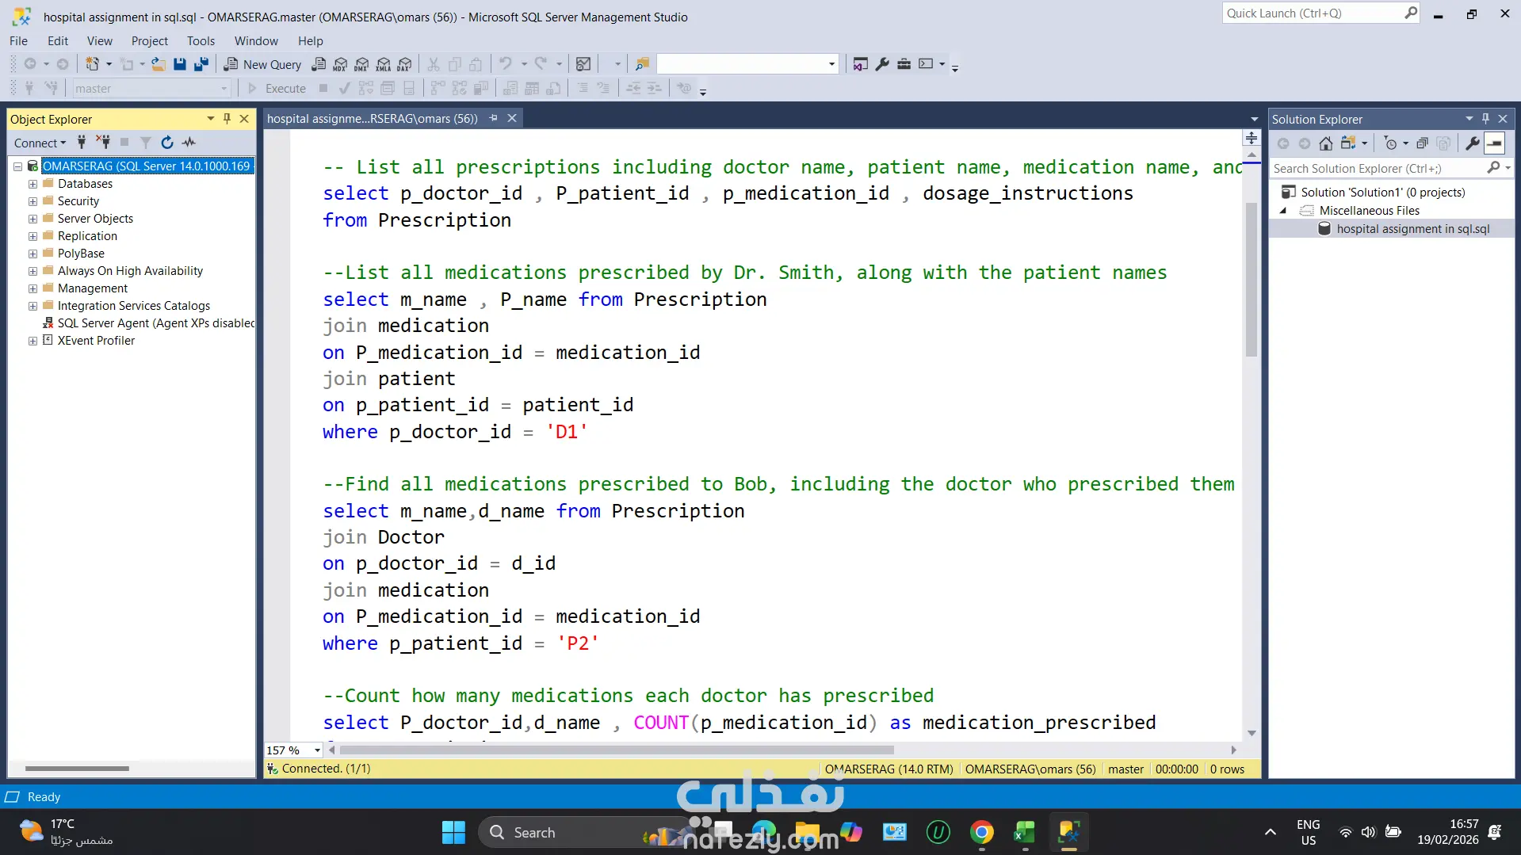This screenshot has width=1521, height=855.
Task: Click the editor vertical scrollbar thumb
Action: [x=1252, y=280]
